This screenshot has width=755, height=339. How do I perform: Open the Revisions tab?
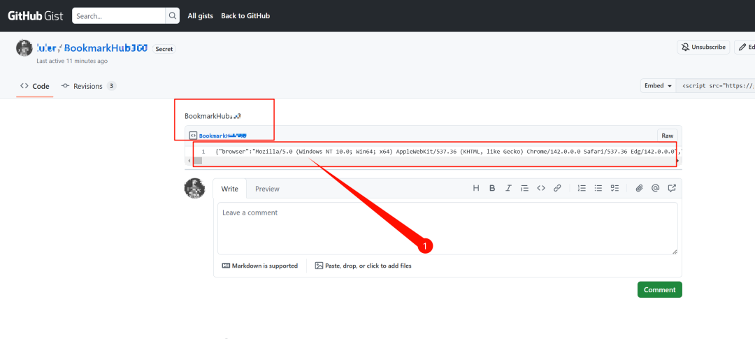(88, 86)
